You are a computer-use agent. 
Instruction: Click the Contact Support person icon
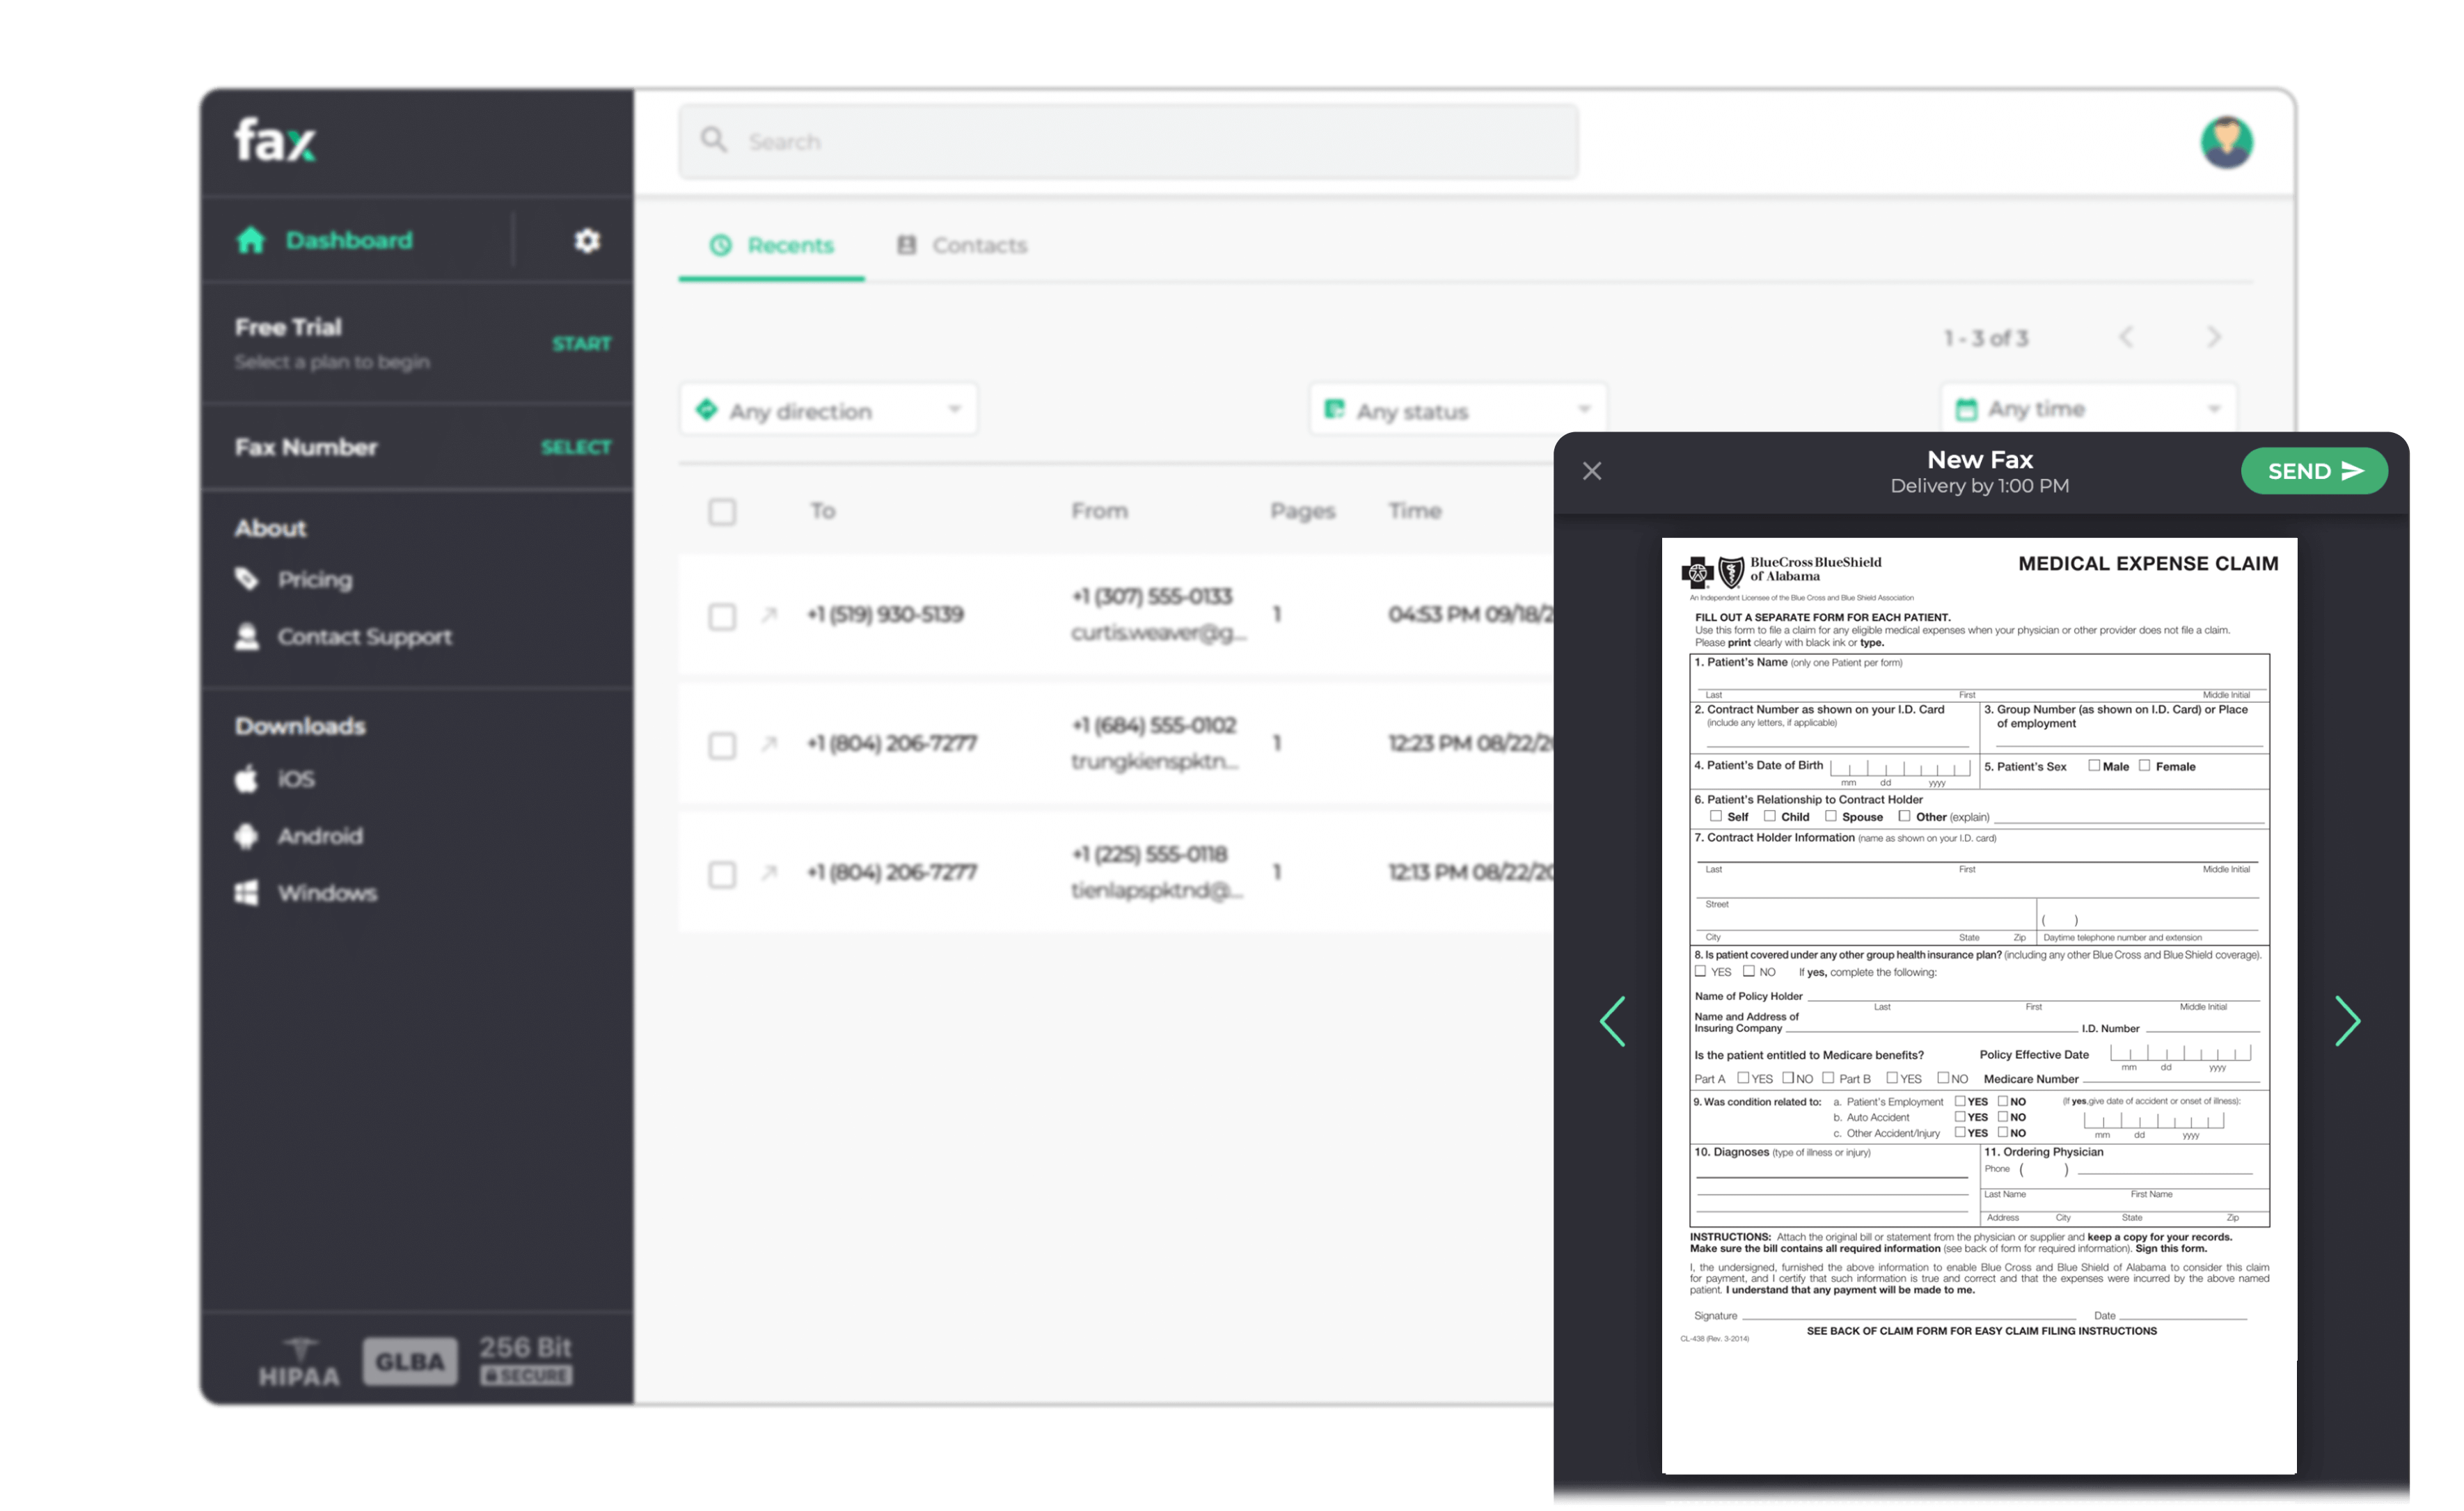pos(247,636)
